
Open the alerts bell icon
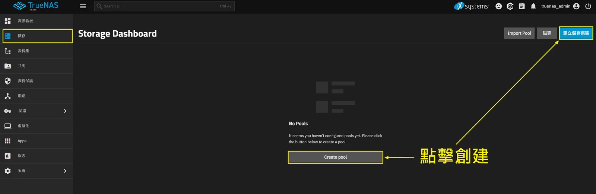click(x=533, y=6)
